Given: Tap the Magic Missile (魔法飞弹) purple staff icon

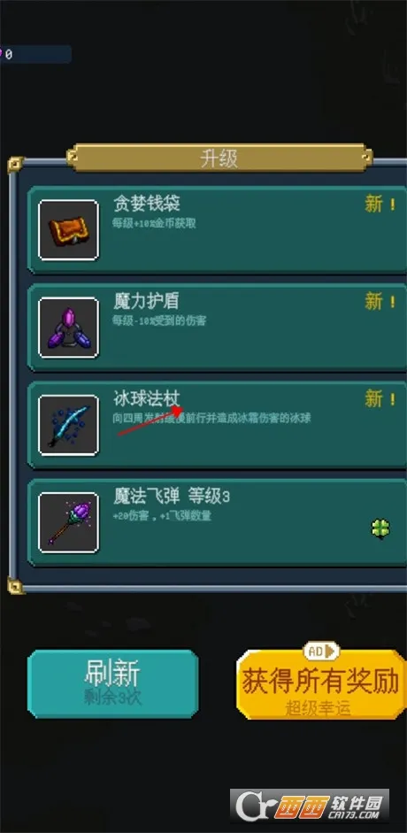Looking at the screenshot, I should [68, 523].
